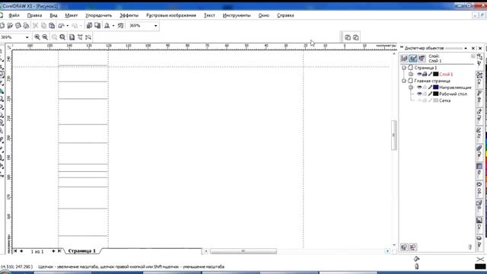Select the Страница 1 page tab
Screen dimensions: 487x274
pyautogui.click(x=82, y=251)
